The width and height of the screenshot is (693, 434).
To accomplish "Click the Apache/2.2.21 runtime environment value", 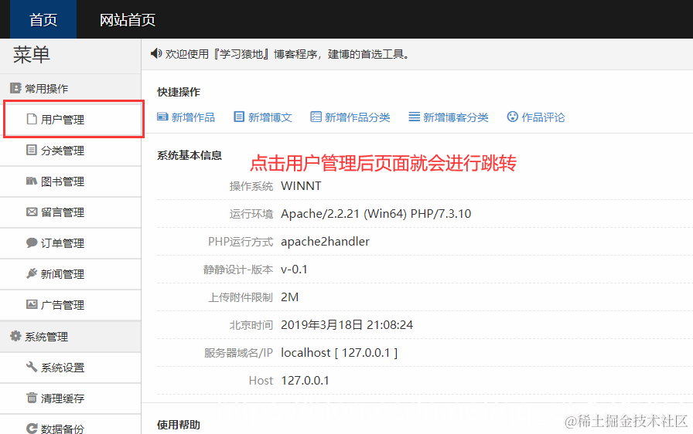I will [x=376, y=214].
